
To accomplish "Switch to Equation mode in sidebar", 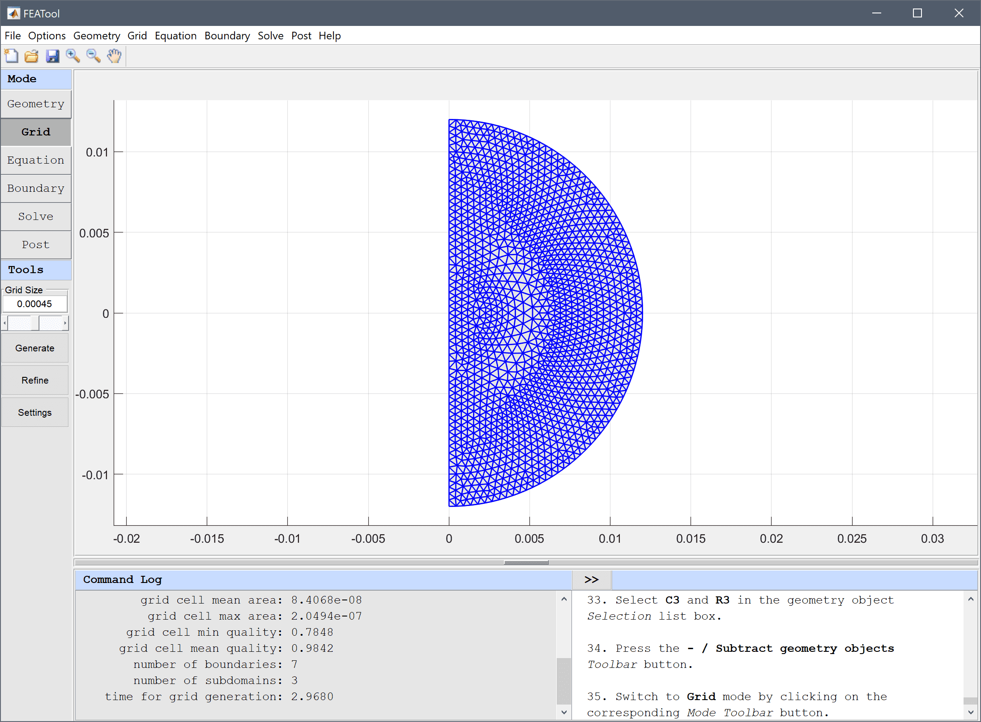I will click(36, 160).
